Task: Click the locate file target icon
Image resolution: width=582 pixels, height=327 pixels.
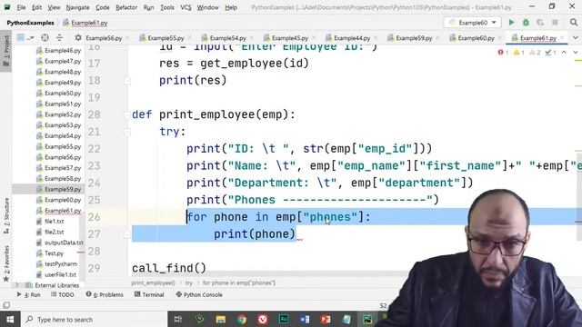Action: tap(45, 38)
